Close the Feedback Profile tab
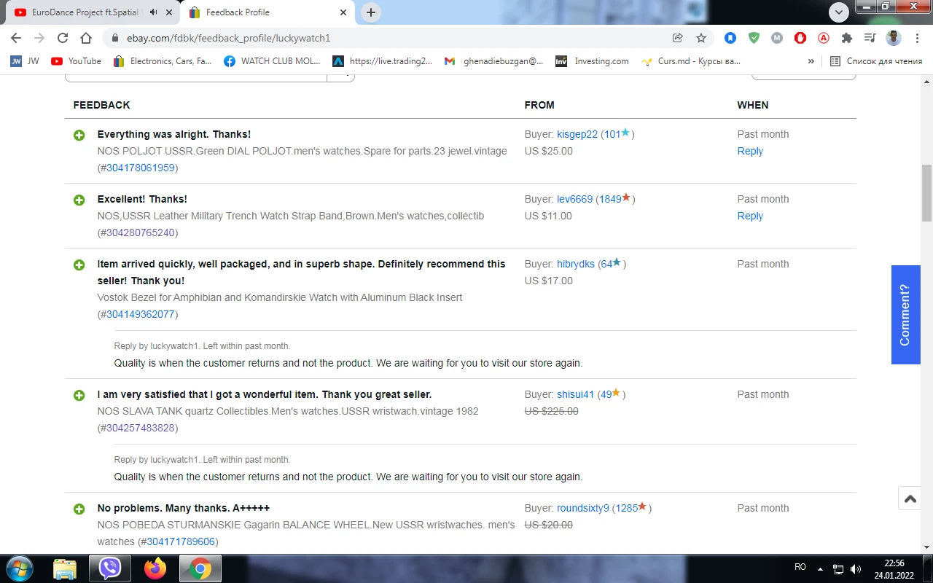933x583 pixels. 343,12
